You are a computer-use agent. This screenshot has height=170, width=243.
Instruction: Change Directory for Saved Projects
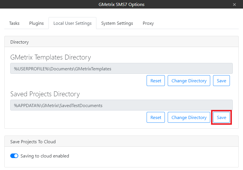189,117
